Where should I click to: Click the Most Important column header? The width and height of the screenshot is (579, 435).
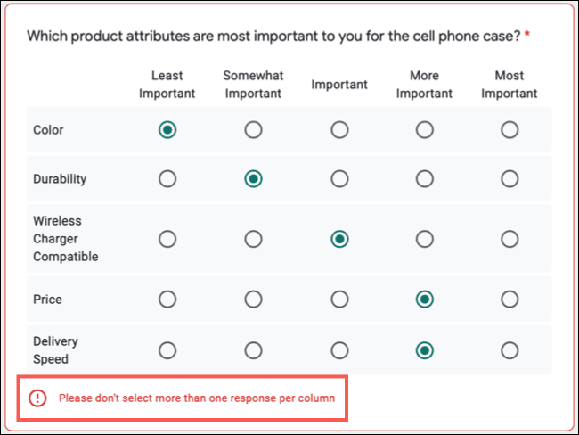[510, 85]
